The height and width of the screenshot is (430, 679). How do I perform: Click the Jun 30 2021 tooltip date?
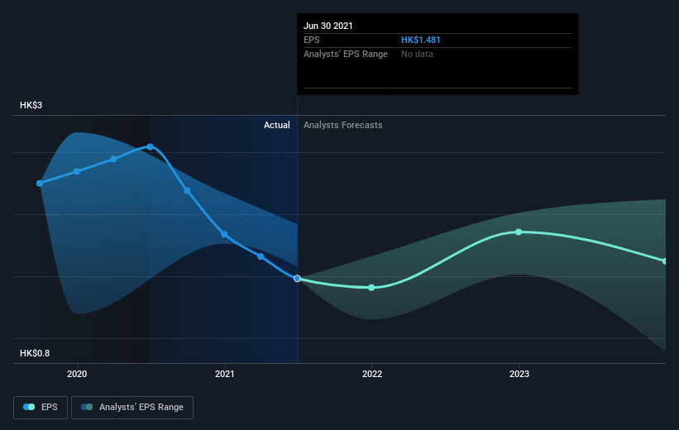click(328, 26)
